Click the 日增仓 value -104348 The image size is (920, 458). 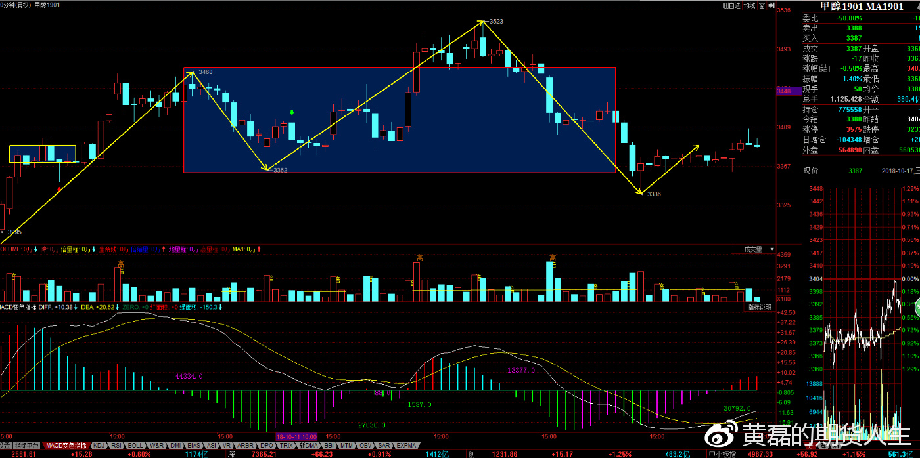[848, 140]
